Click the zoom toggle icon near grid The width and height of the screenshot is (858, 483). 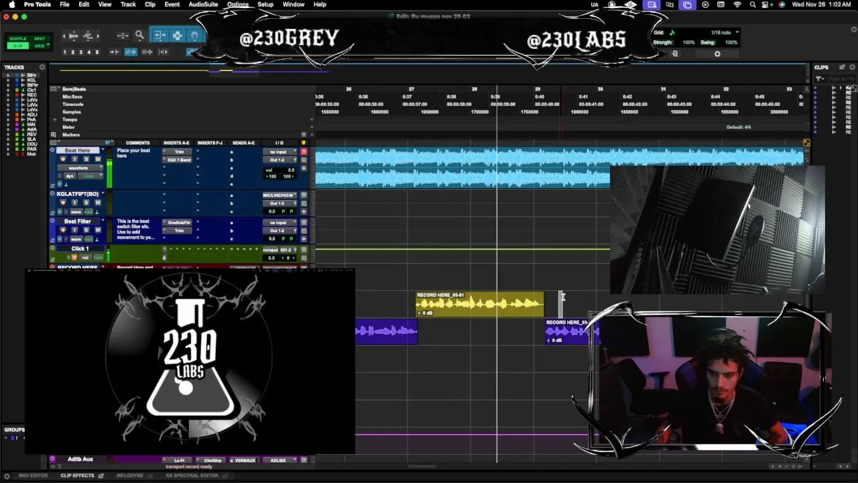point(675,54)
